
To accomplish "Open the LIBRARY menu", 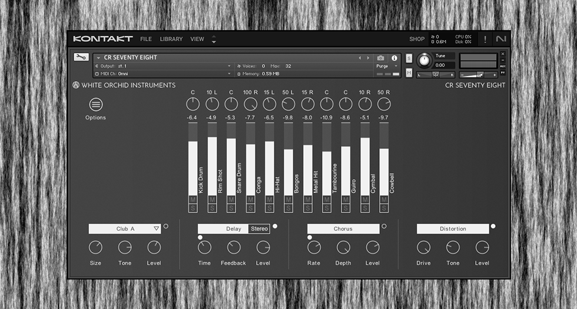I will 171,39.
